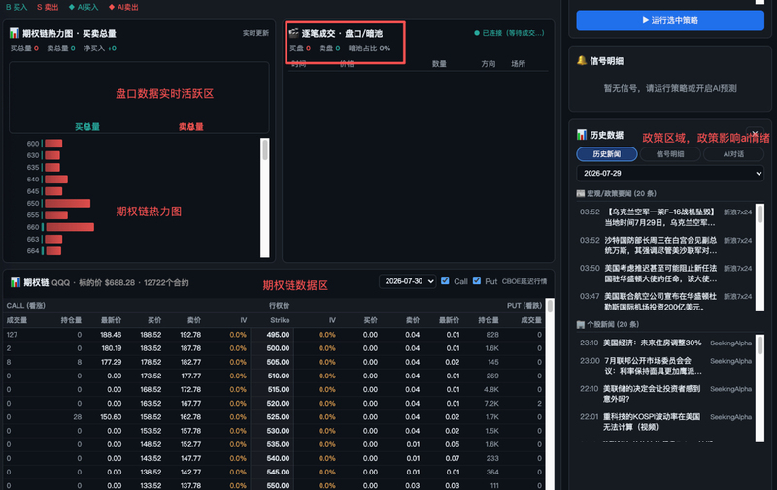Click the red heatmap bar for strike 650

pyautogui.click(x=68, y=203)
